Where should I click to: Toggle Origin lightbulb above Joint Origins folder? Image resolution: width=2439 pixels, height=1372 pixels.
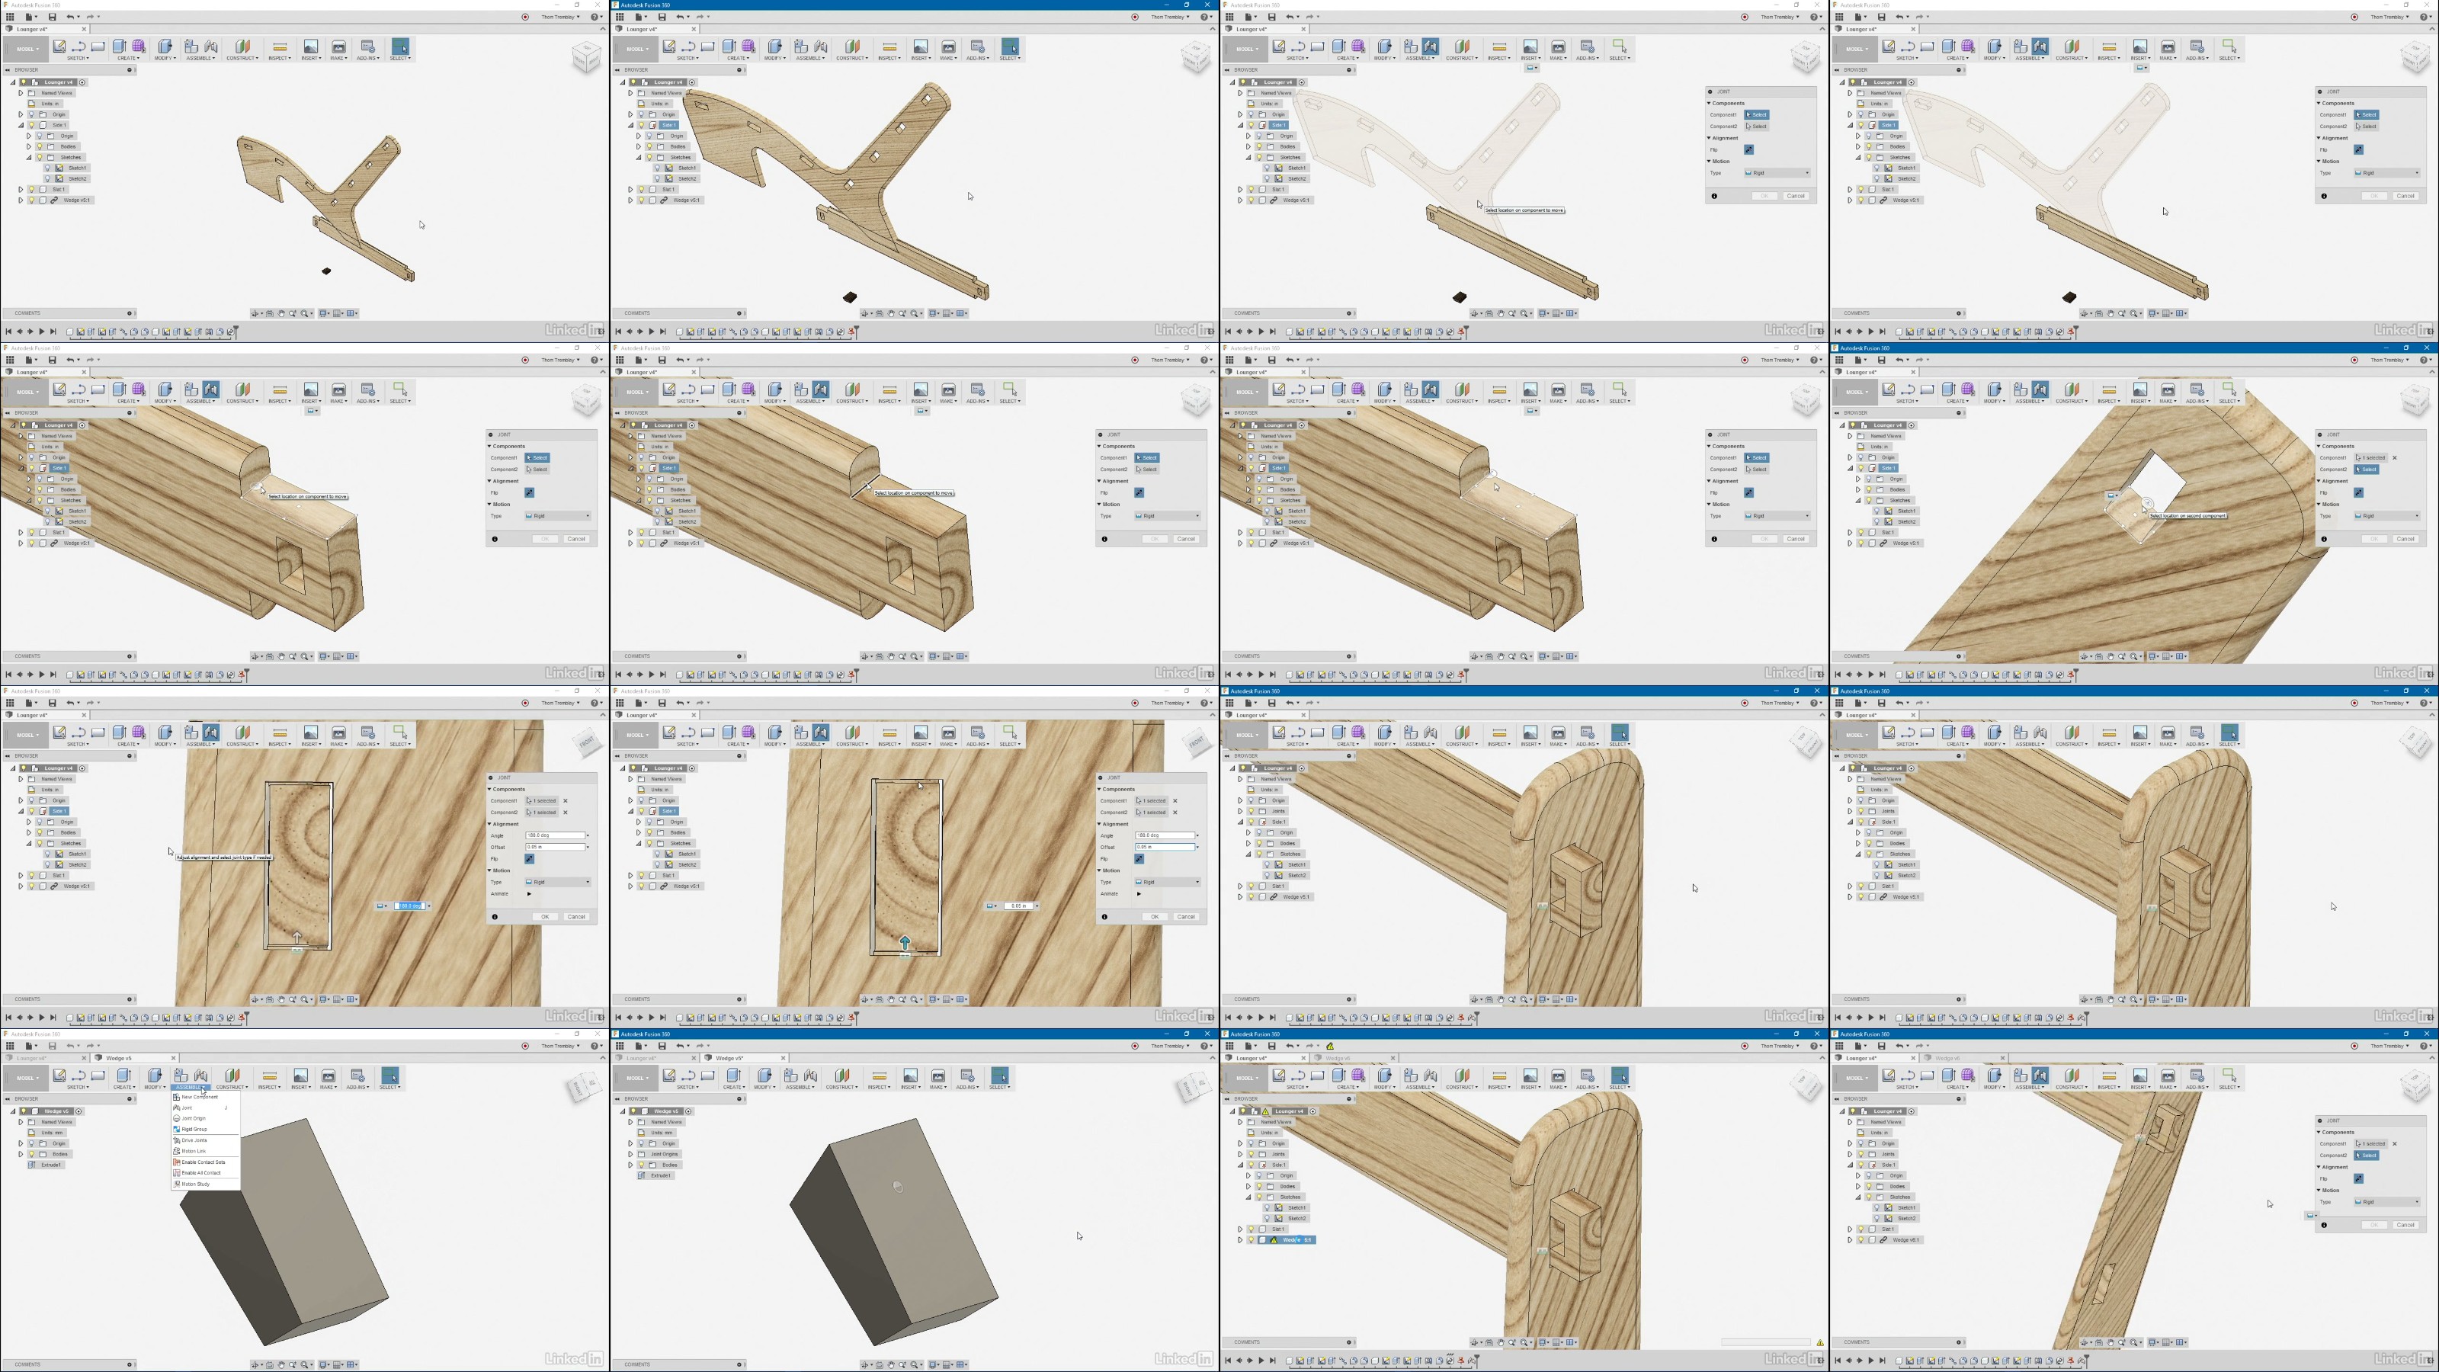point(642,1143)
